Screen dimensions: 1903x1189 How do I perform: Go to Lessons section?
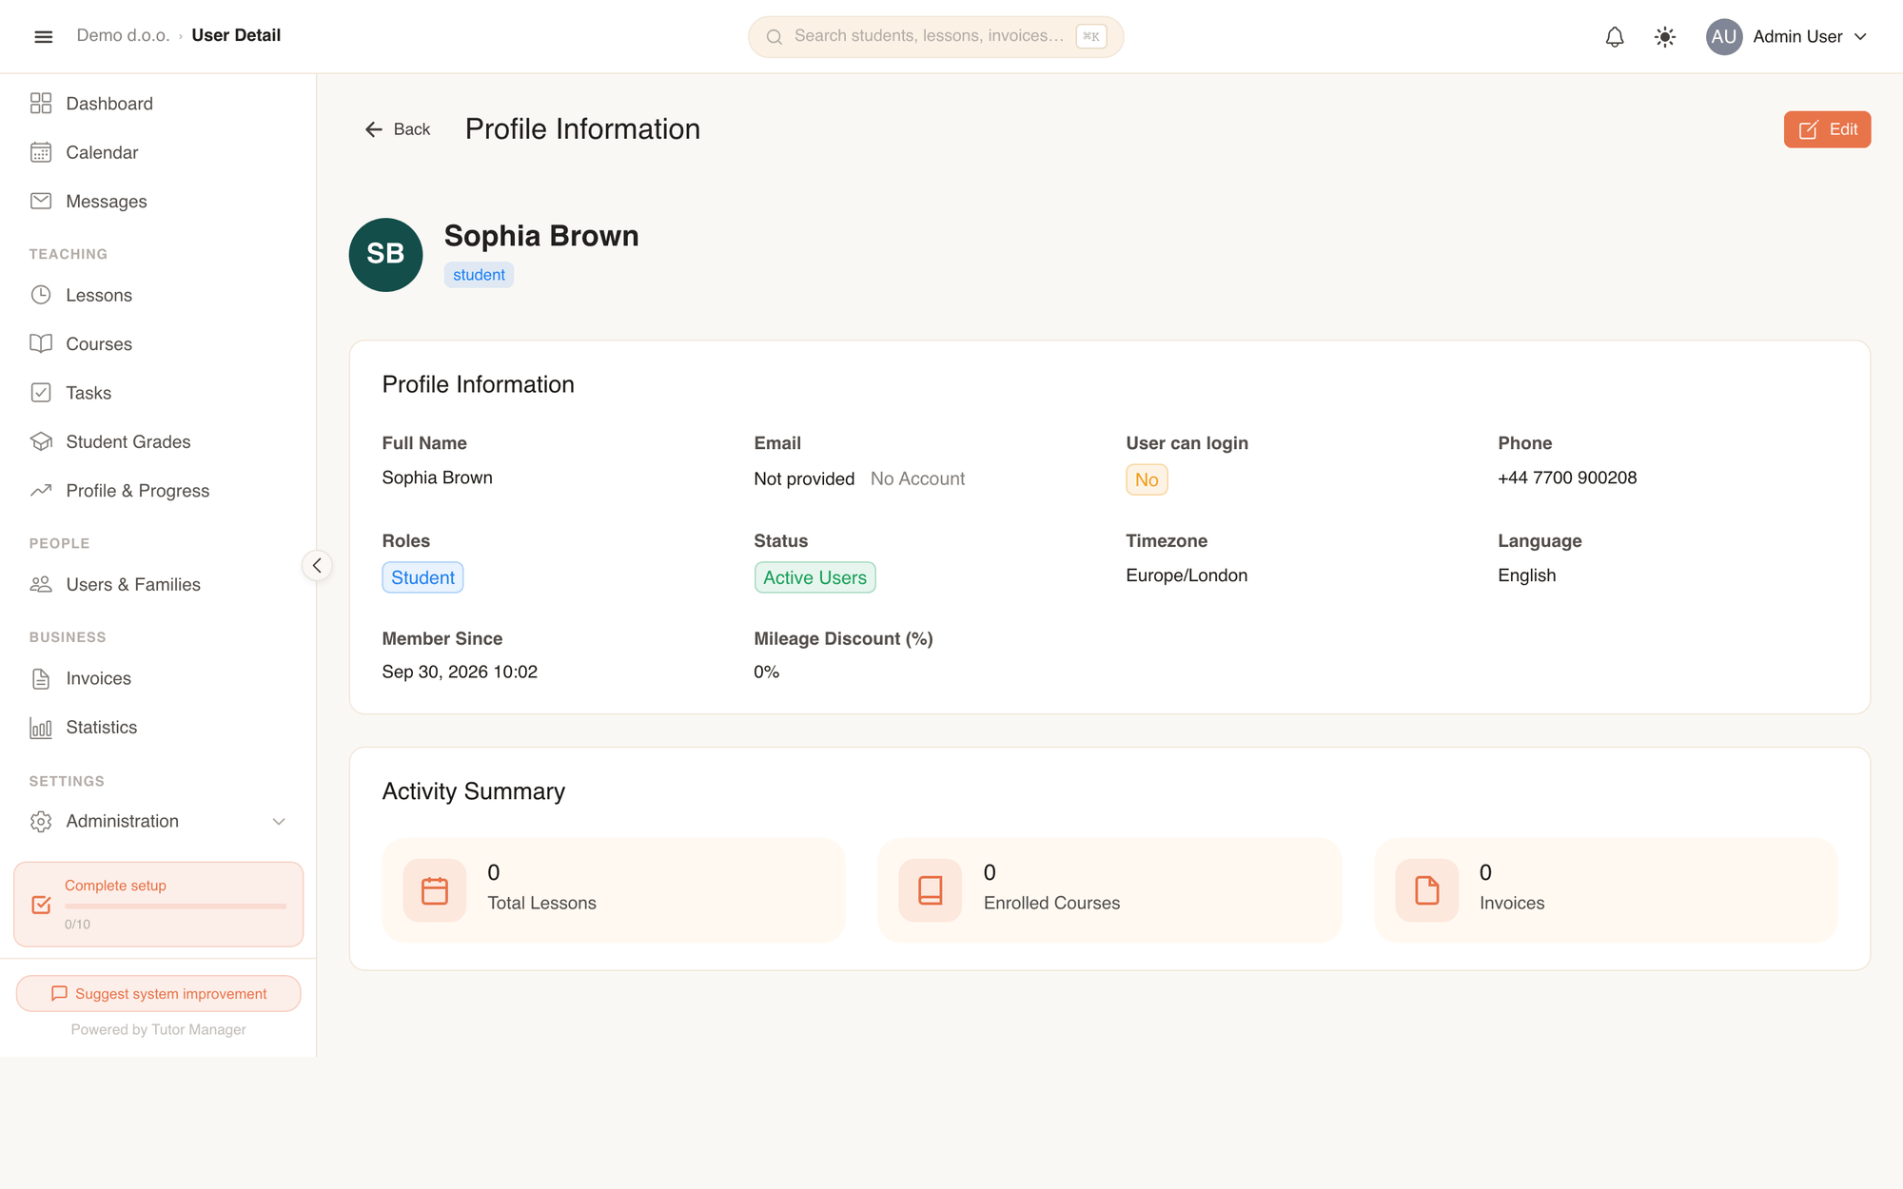click(158, 295)
